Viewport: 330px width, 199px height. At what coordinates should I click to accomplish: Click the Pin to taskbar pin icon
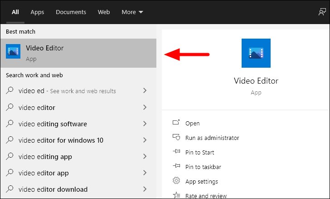(176, 166)
